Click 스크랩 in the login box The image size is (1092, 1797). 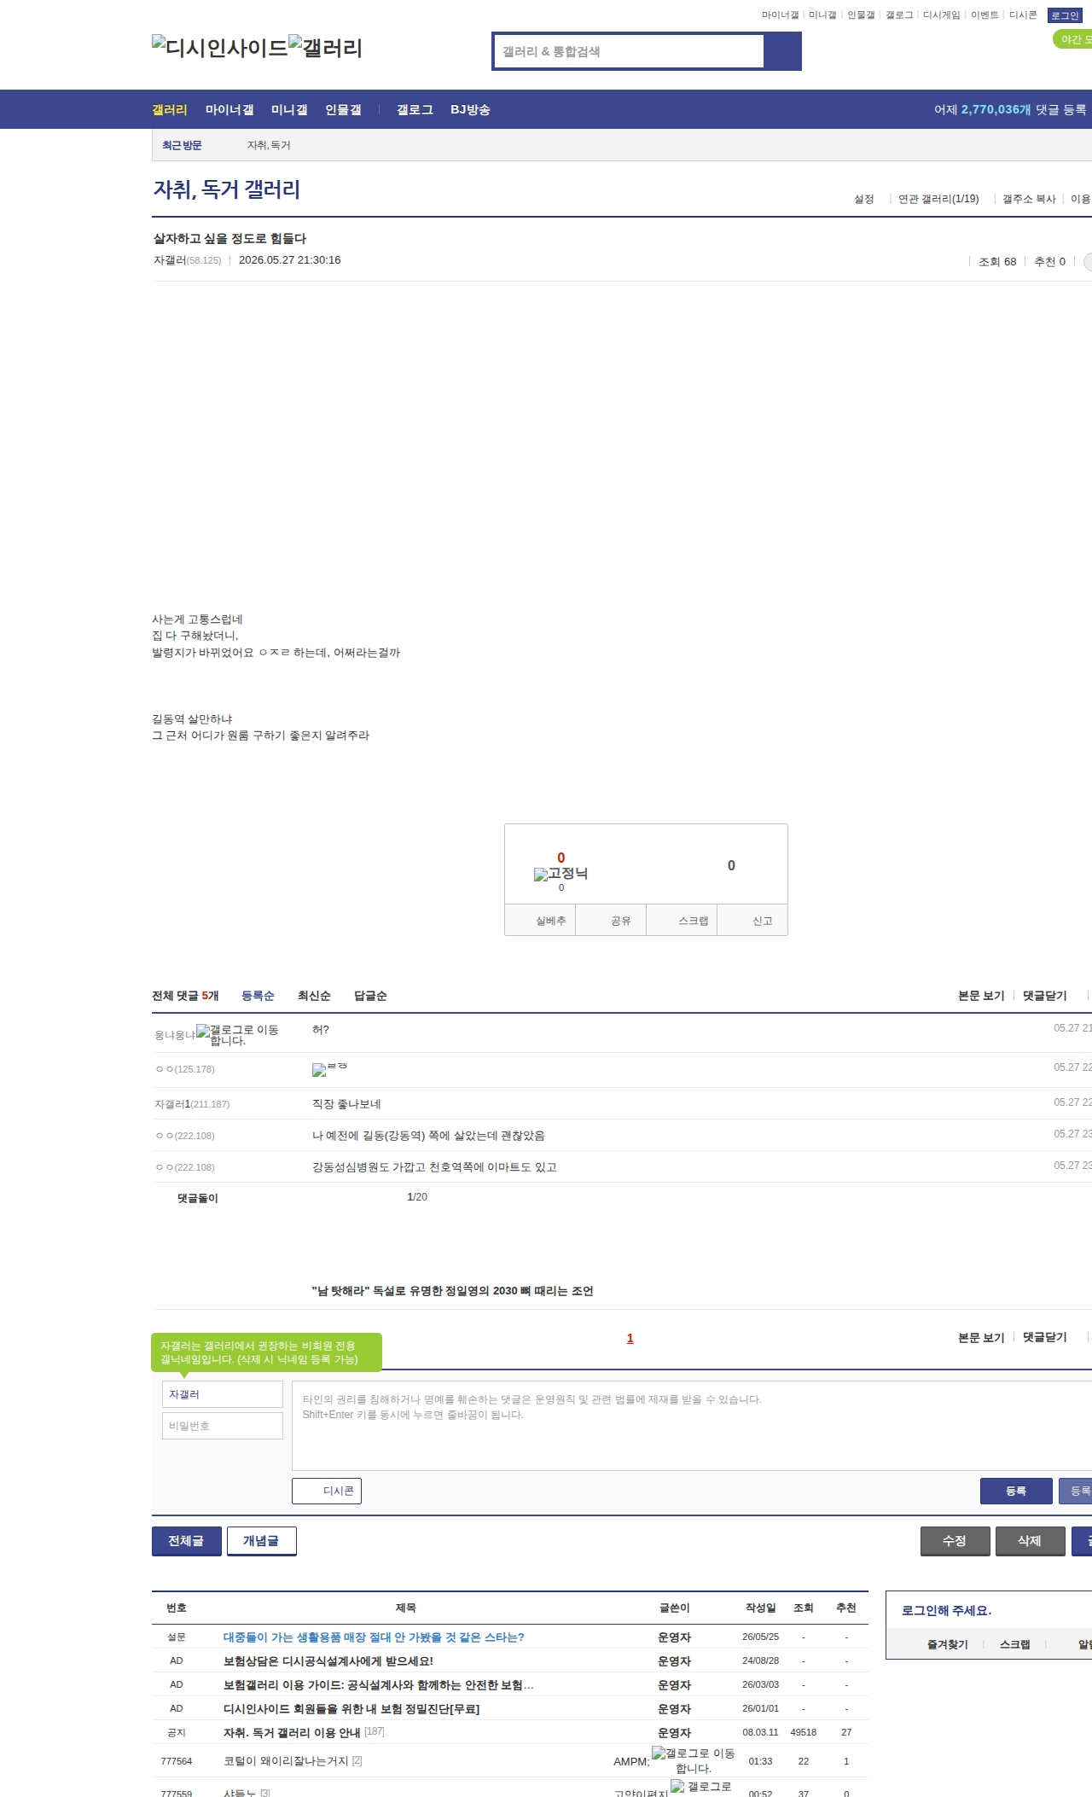coord(1014,1644)
